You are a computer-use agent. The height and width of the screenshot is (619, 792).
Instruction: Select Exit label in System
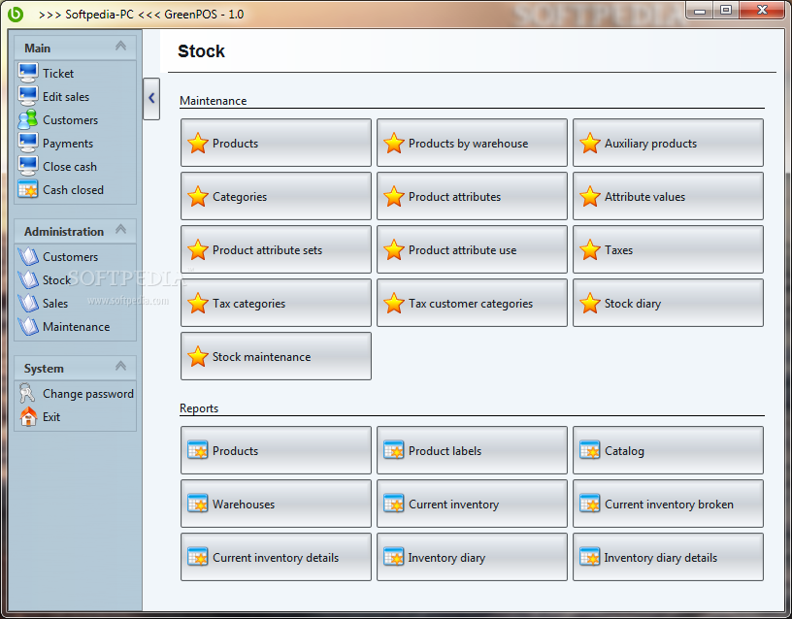(x=51, y=417)
